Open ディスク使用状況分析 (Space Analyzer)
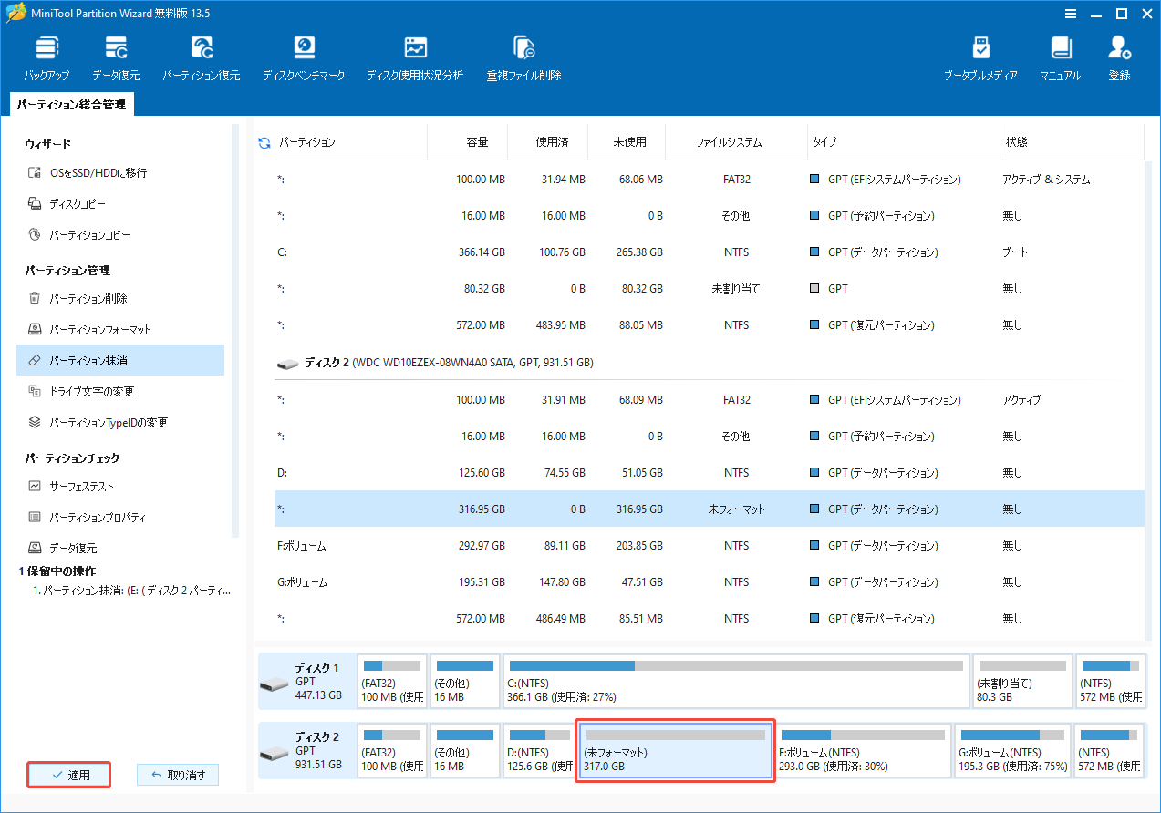The image size is (1161, 813). point(415,55)
